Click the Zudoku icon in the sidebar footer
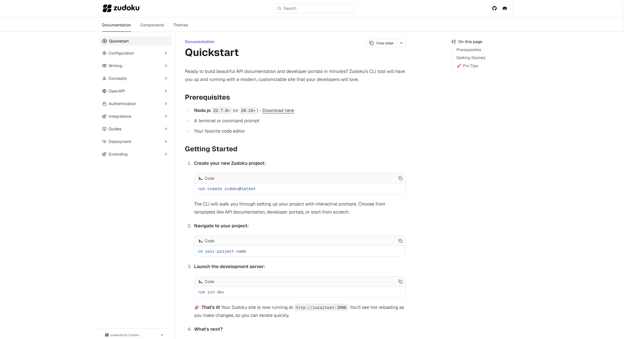The width and height of the screenshot is (624, 339). 107,335
